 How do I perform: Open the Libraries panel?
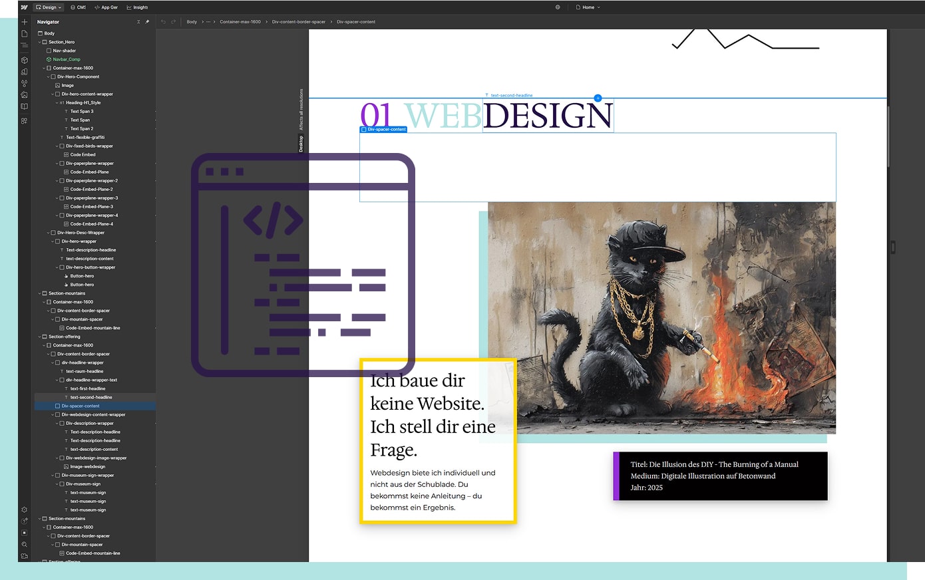point(24,105)
